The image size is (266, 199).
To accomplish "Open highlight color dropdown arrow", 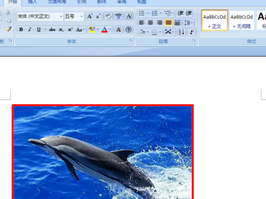I will point(98,30).
